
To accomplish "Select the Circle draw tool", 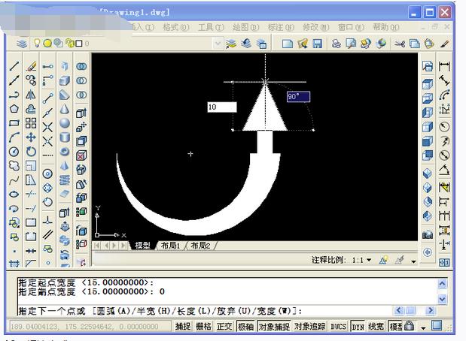I will [x=14, y=152].
